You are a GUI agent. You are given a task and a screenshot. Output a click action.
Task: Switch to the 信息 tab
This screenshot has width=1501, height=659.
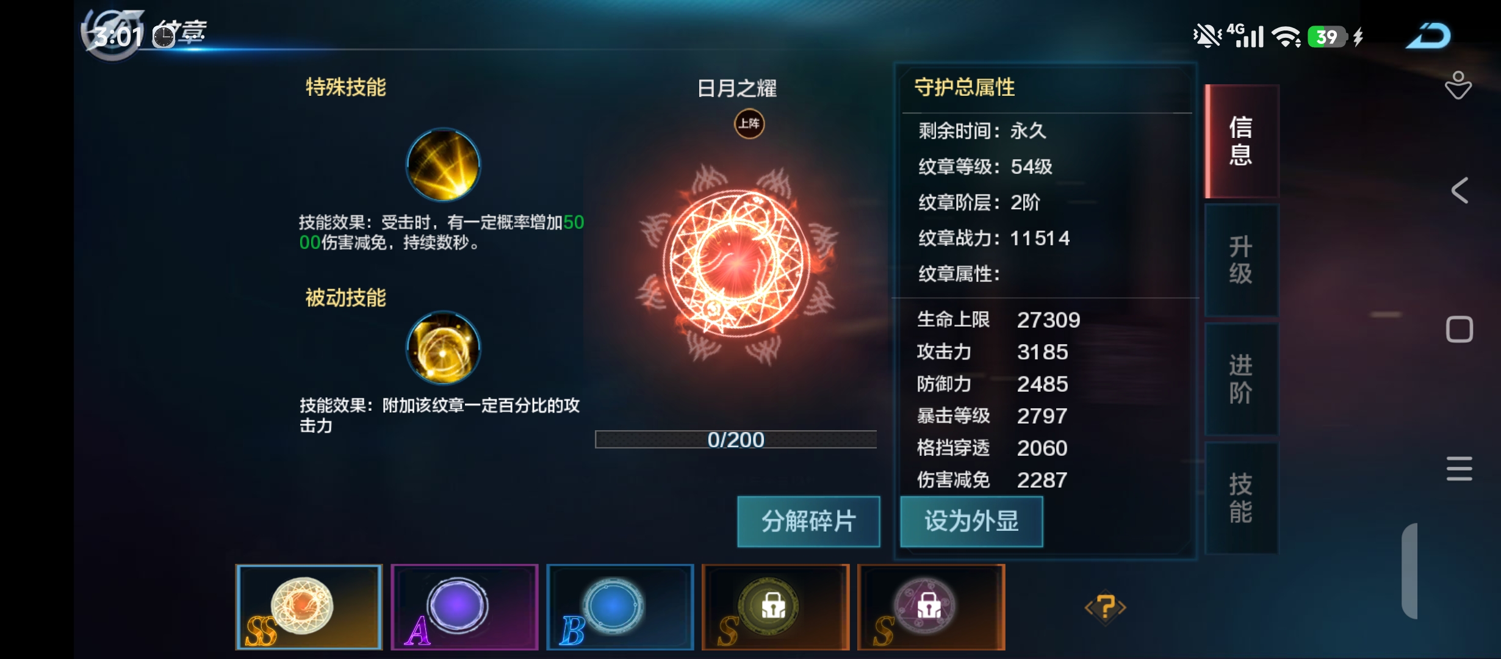[x=1241, y=141]
